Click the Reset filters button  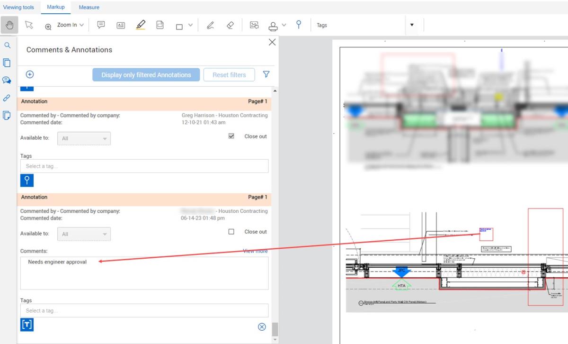pos(229,75)
